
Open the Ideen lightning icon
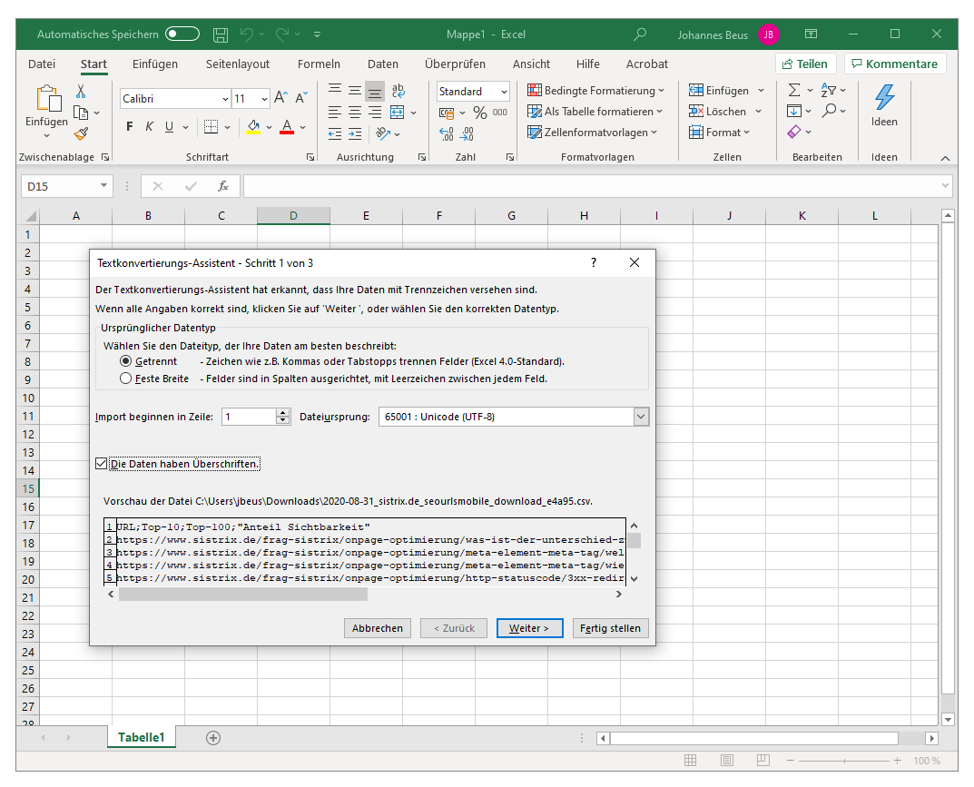pos(883,97)
